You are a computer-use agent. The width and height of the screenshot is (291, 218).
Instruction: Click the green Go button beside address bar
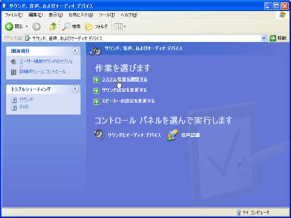[272, 38]
